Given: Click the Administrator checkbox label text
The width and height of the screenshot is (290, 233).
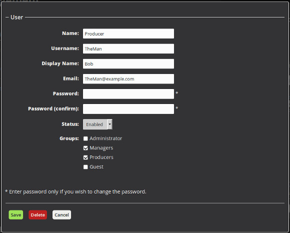Looking at the screenshot, I should tap(106, 138).
